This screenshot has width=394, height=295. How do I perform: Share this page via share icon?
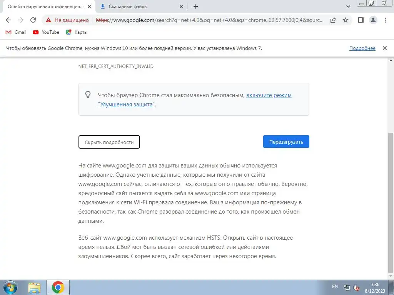pyautogui.click(x=333, y=20)
